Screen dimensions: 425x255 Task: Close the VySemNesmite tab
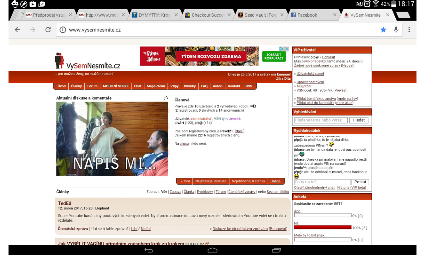[x=388, y=15]
